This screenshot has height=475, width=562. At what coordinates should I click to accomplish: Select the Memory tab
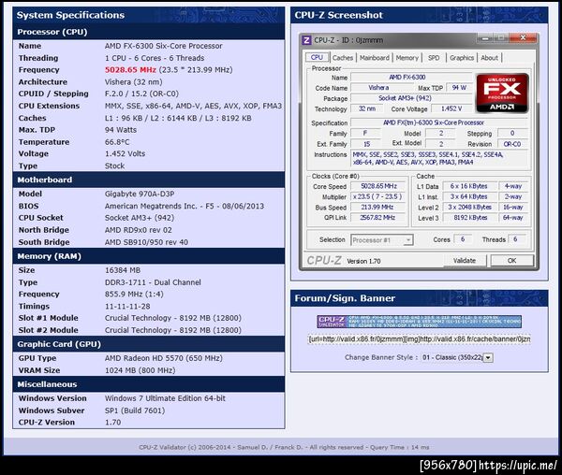point(407,58)
